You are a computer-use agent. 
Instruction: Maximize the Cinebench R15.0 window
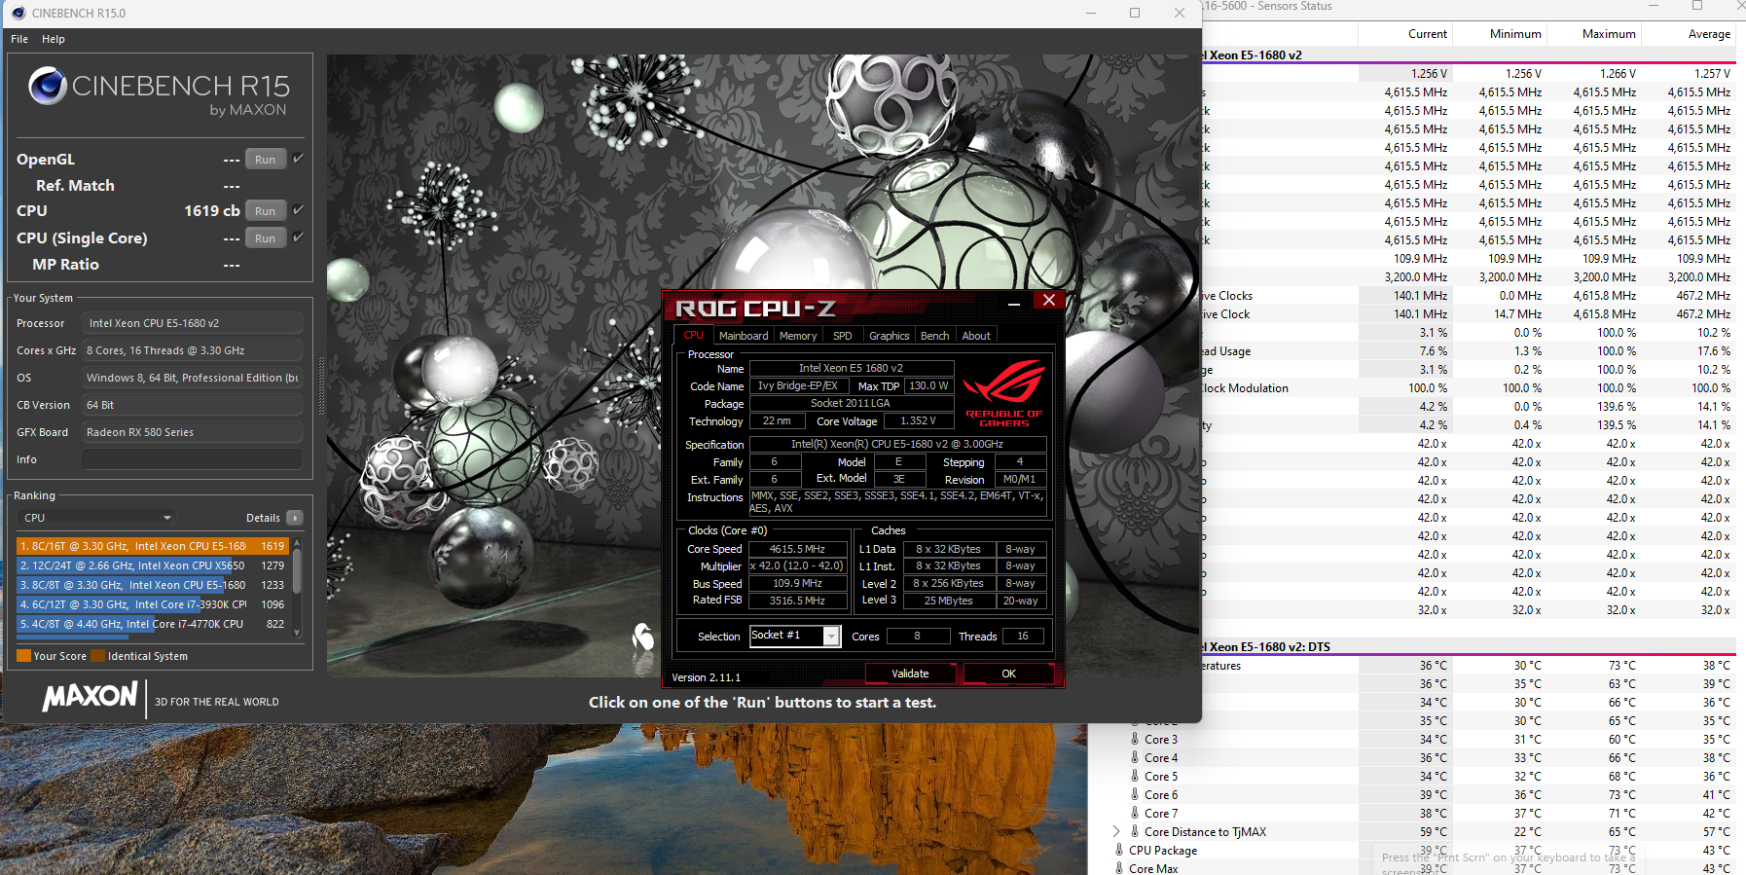coord(1135,13)
